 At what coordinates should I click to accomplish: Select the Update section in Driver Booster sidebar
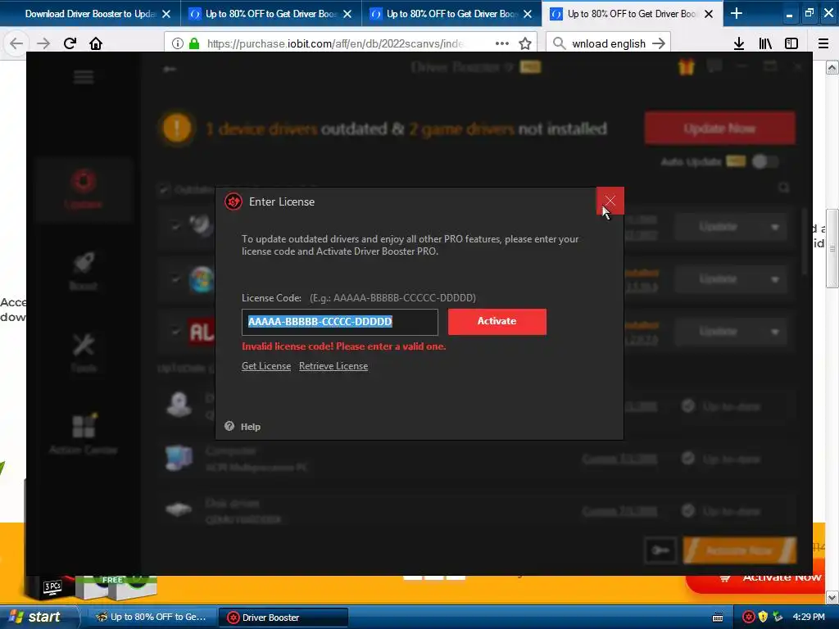tap(84, 189)
